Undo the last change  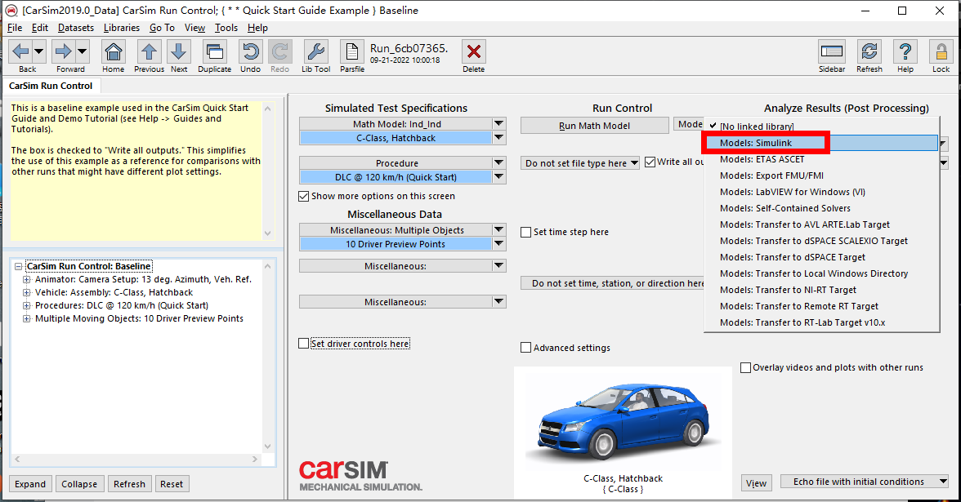(250, 52)
